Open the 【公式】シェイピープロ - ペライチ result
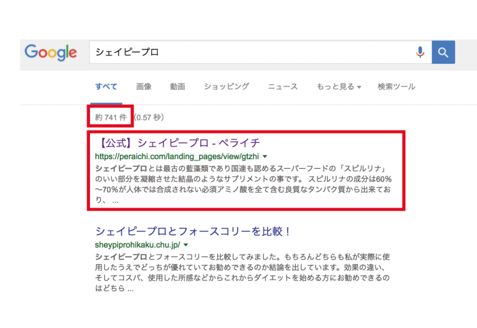 (178, 143)
